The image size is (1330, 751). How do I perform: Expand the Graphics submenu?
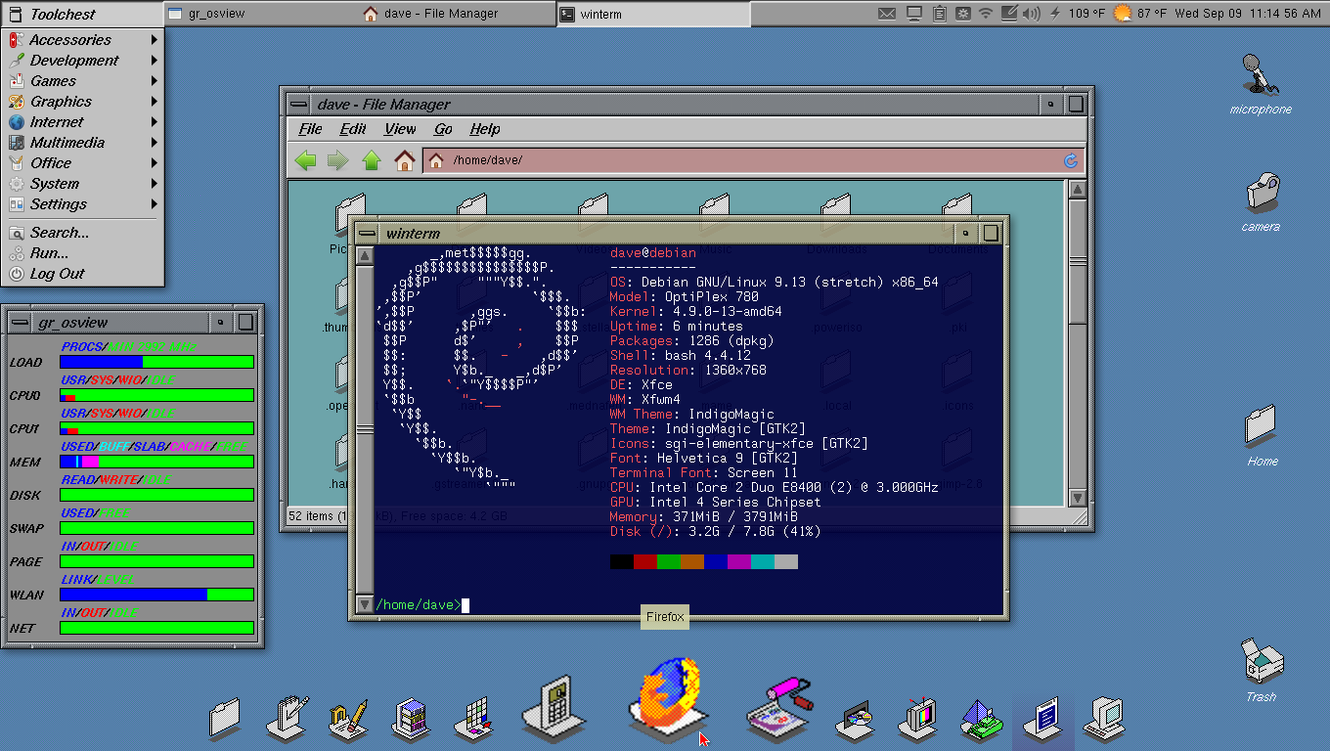[x=82, y=102]
